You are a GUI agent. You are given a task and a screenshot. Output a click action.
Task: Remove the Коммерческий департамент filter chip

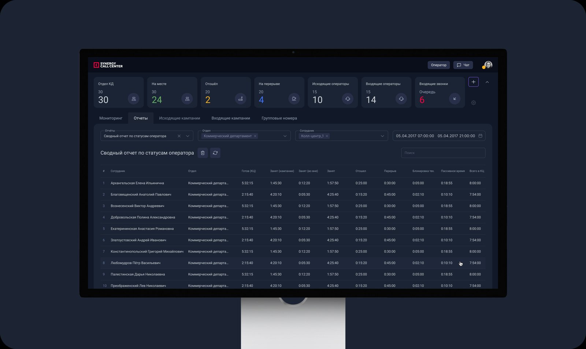255,136
